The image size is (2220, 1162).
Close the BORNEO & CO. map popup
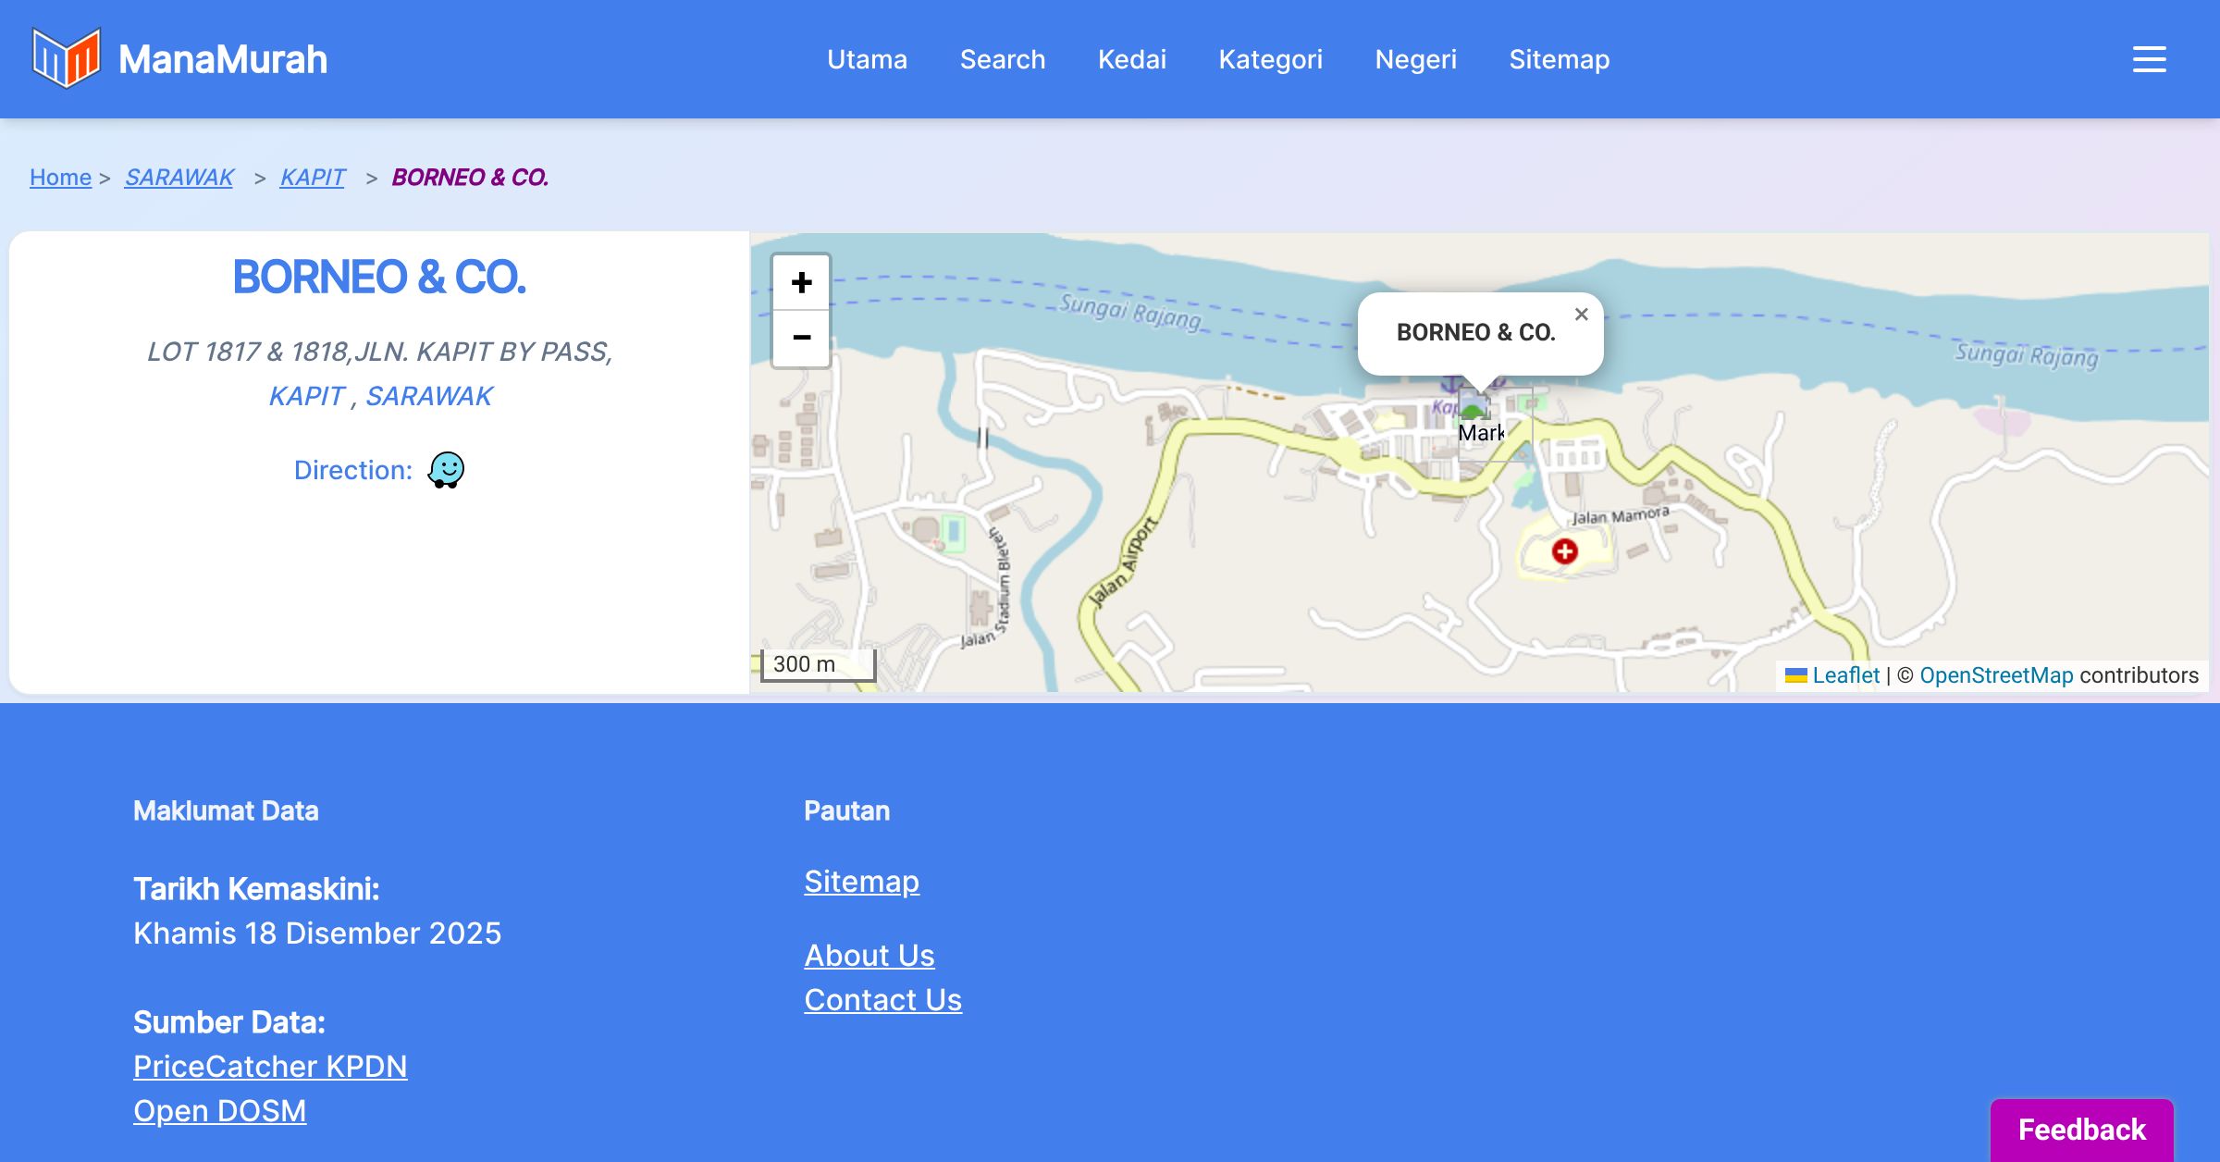[1582, 315]
